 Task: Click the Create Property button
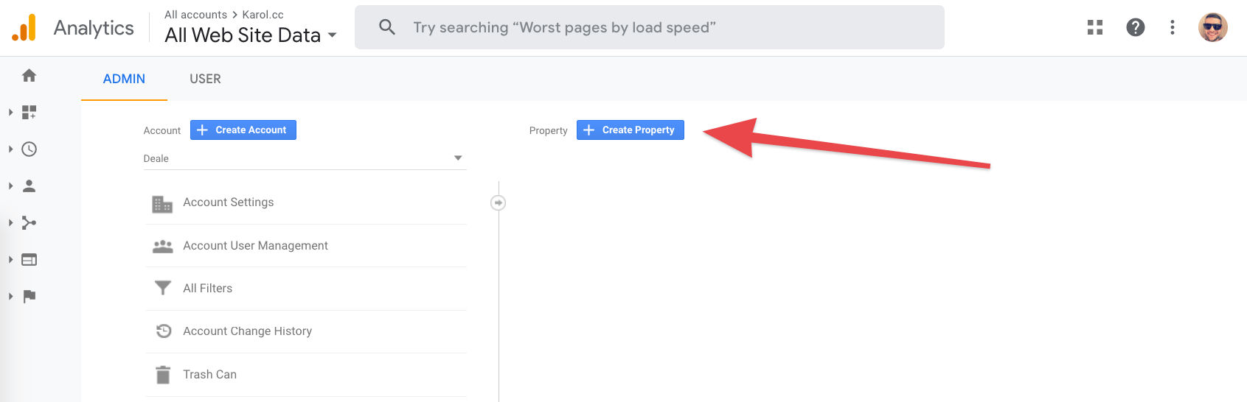631,130
